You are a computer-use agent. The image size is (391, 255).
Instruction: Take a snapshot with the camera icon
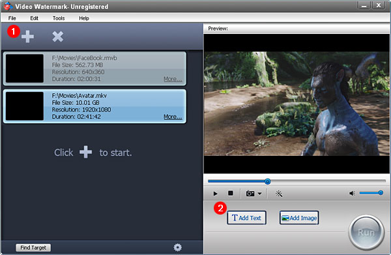(x=250, y=194)
